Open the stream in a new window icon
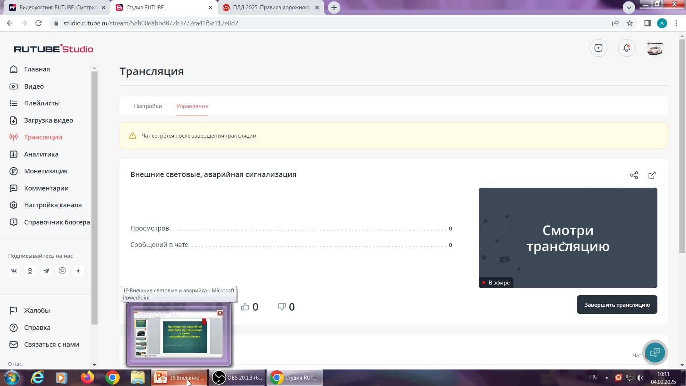This screenshot has height=386, width=686. [652, 175]
